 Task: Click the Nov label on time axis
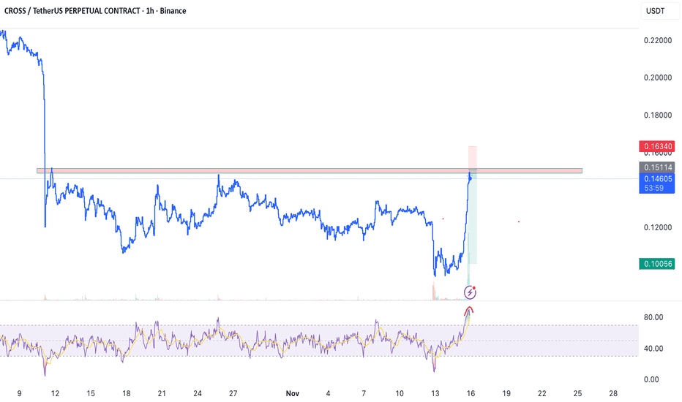pyautogui.click(x=292, y=393)
